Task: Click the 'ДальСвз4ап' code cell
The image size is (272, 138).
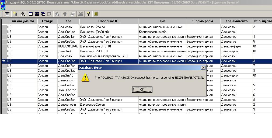Action: 68,37
